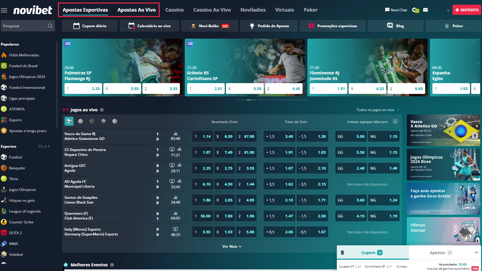
Task: Open stats icon for Vasco da Gama match
Action: coord(175,134)
